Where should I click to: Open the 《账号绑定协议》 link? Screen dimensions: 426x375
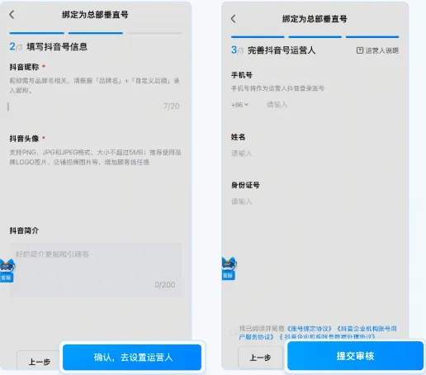tap(310, 329)
